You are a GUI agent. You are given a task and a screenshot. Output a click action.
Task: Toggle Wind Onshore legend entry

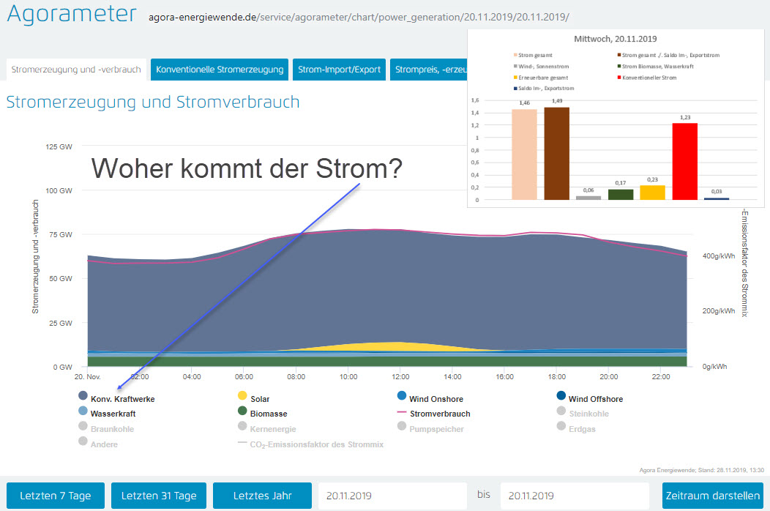click(x=439, y=399)
